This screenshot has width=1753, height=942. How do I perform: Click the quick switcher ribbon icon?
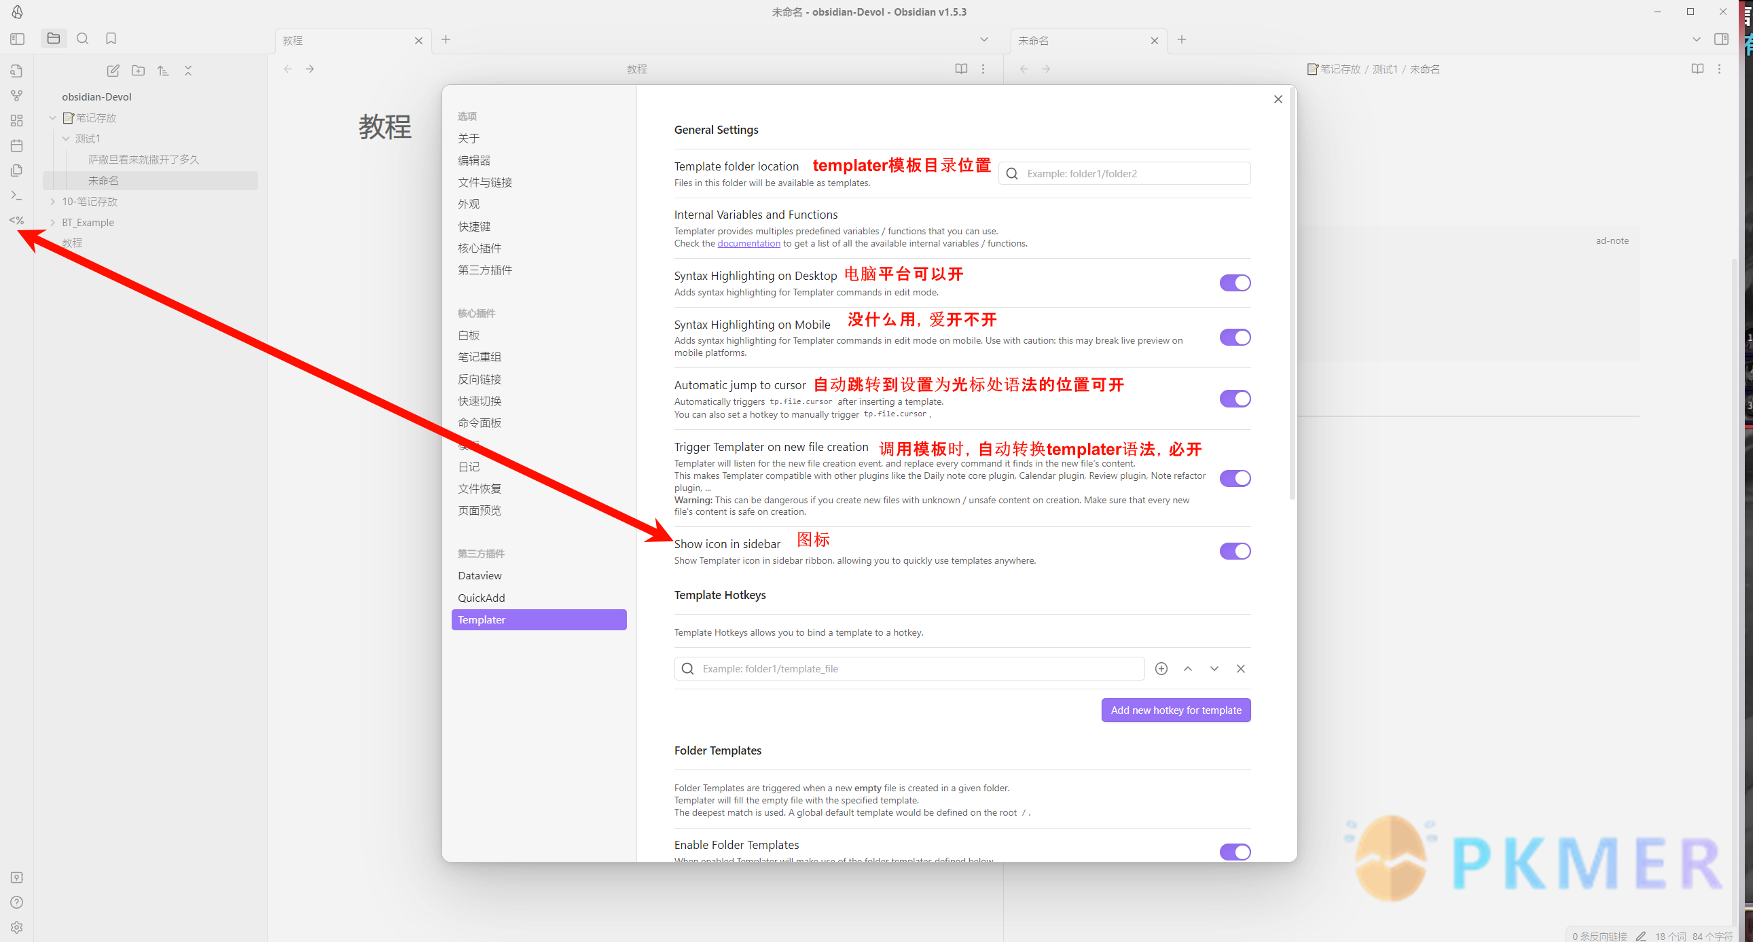coord(17,71)
